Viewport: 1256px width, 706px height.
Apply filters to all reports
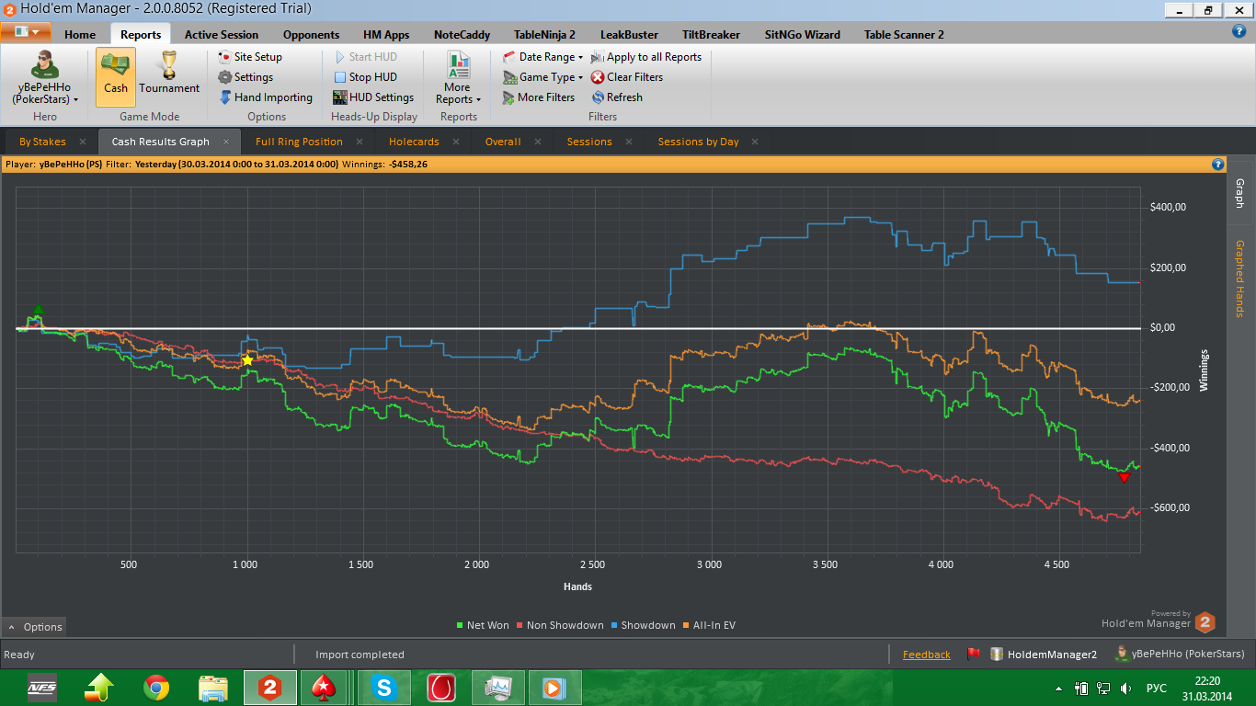(x=646, y=57)
